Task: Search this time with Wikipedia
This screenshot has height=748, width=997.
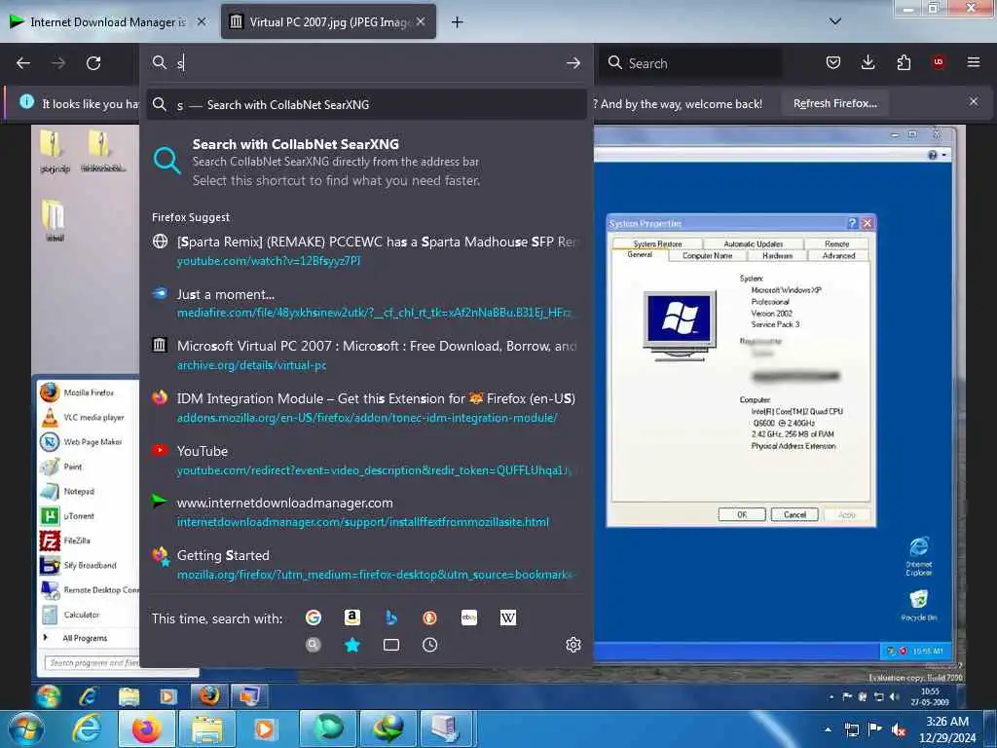Action: click(x=508, y=617)
